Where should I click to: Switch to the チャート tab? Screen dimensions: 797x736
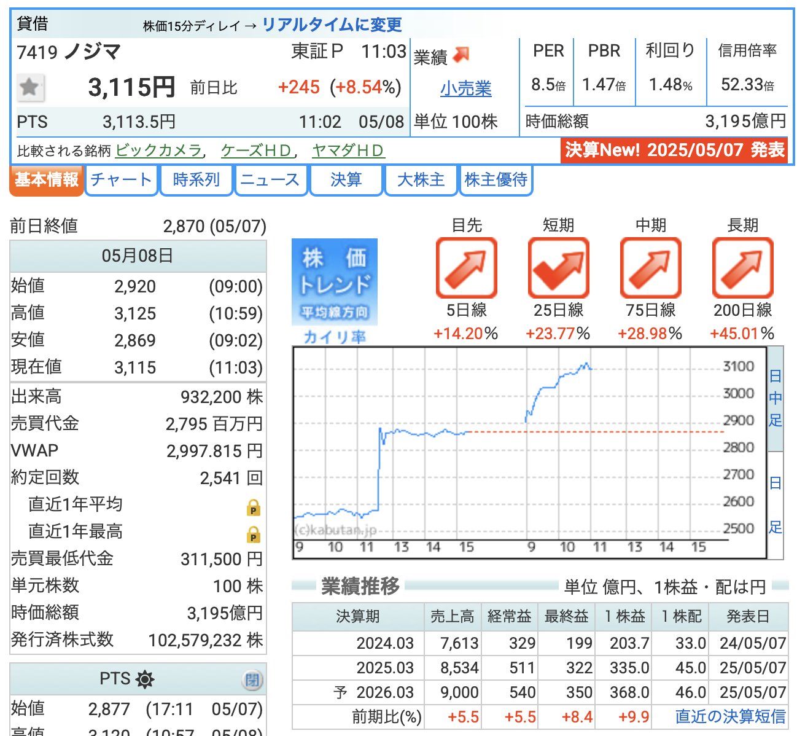tap(121, 180)
